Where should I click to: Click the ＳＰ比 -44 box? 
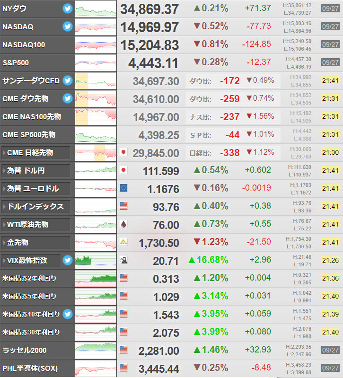(x=233, y=135)
